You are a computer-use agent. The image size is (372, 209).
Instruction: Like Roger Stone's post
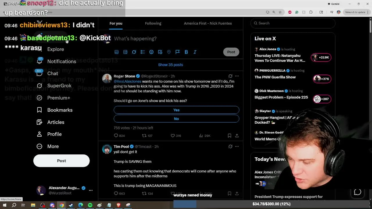pos(176,136)
